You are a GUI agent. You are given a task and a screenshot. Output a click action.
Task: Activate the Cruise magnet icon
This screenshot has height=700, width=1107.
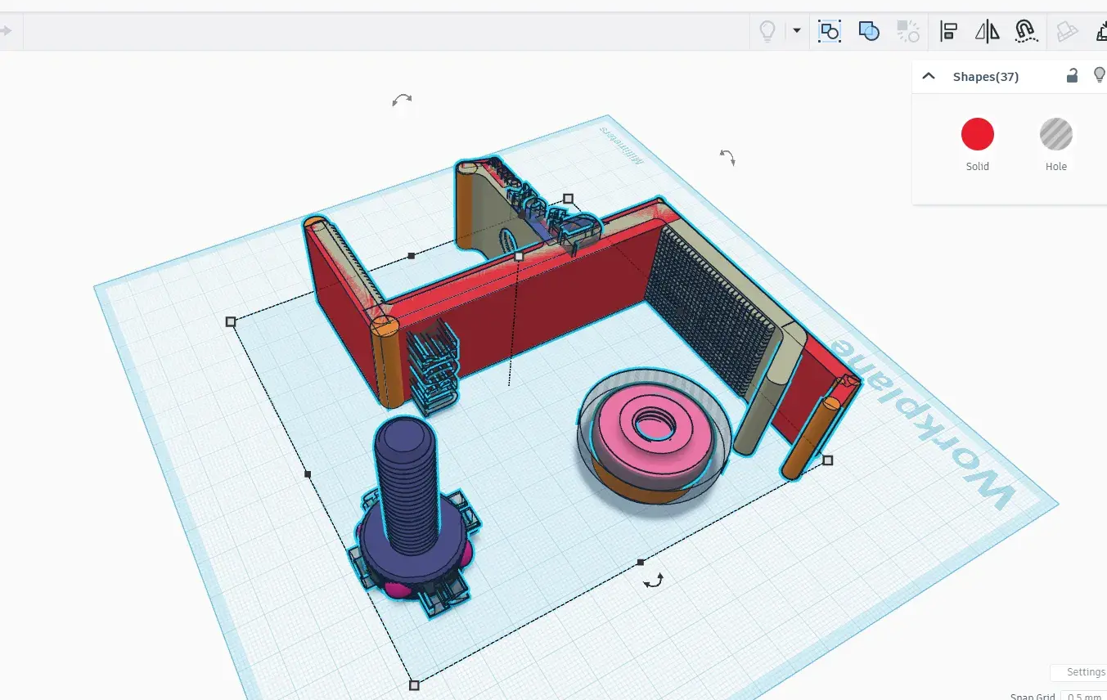click(1026, 32)
